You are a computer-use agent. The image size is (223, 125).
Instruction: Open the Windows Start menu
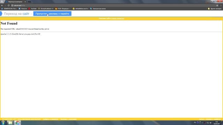pyautogui.click(x=3, y=123)
